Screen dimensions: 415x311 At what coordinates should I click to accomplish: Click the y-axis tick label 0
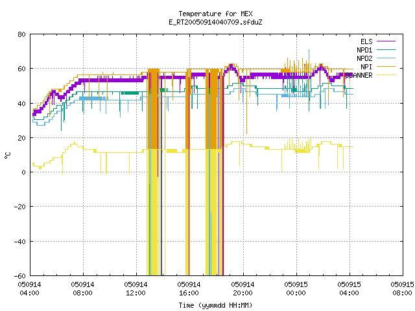pos(23,172)
